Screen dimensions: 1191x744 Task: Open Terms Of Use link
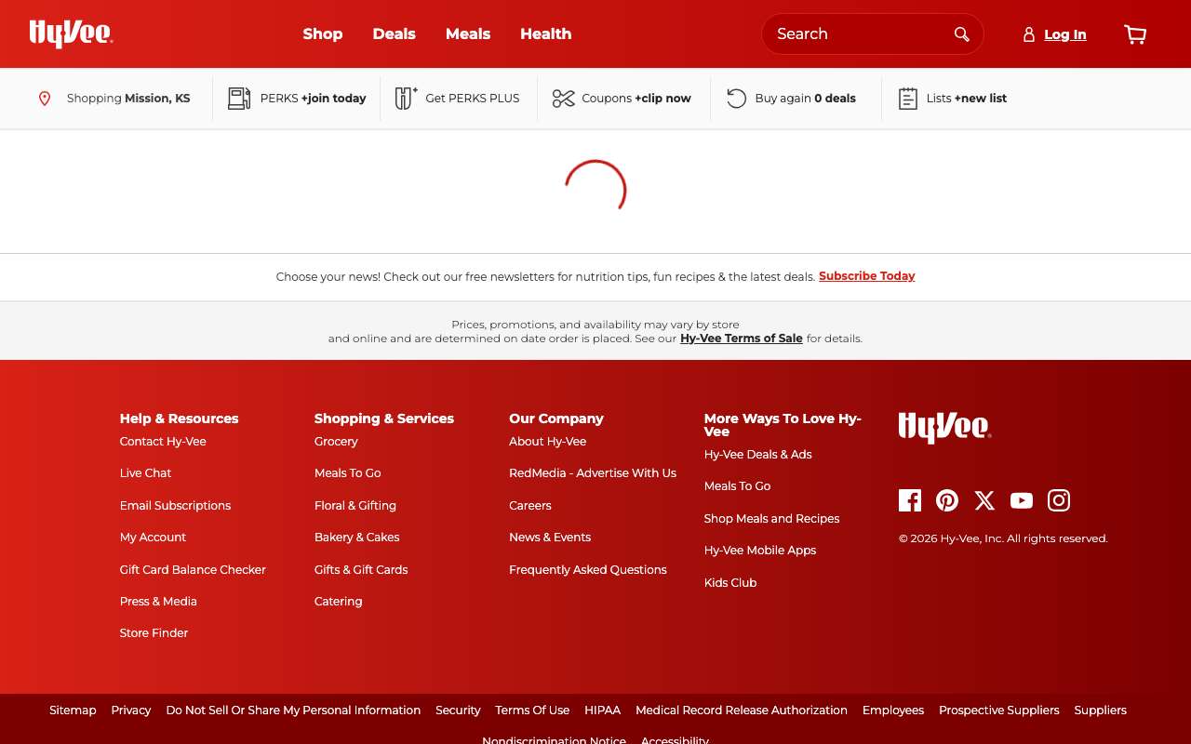[x=532, y=711]
